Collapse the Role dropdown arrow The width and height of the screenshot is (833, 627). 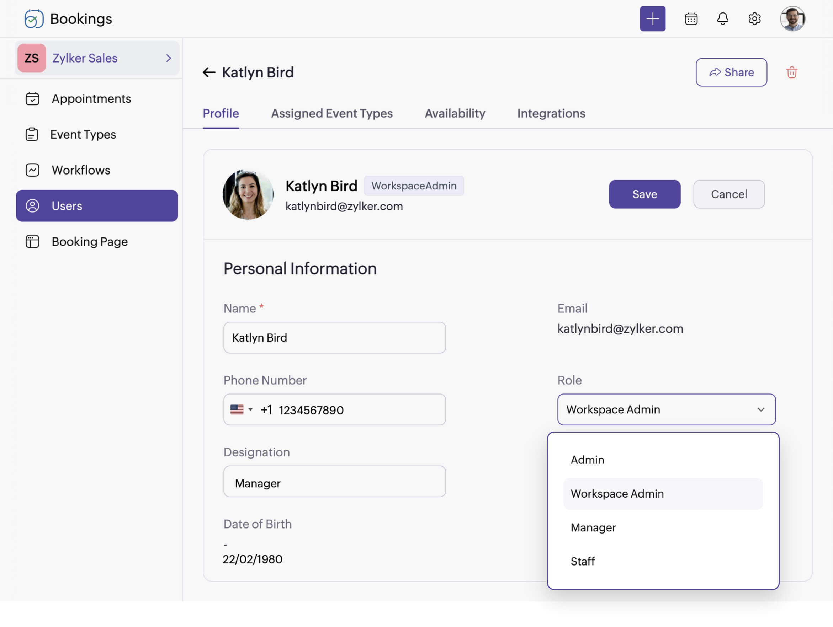[x=760, y=409]
